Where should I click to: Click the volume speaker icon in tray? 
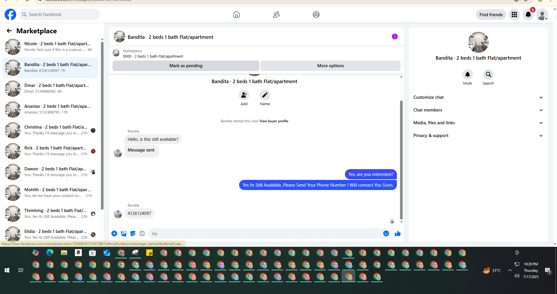pyautogui.click(x=517, y=276)
